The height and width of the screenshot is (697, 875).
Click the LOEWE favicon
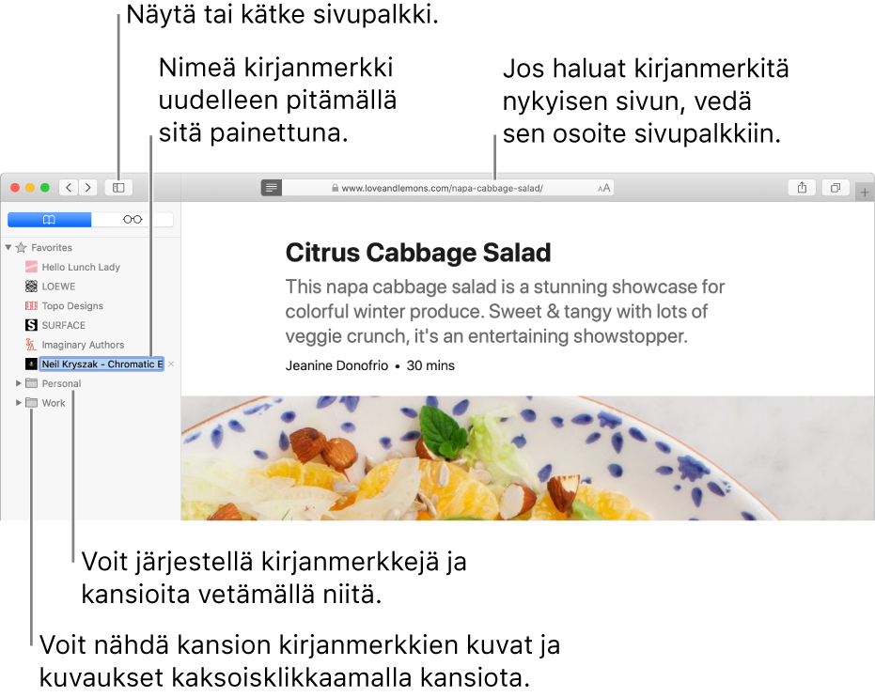click(x=31, y=287)
